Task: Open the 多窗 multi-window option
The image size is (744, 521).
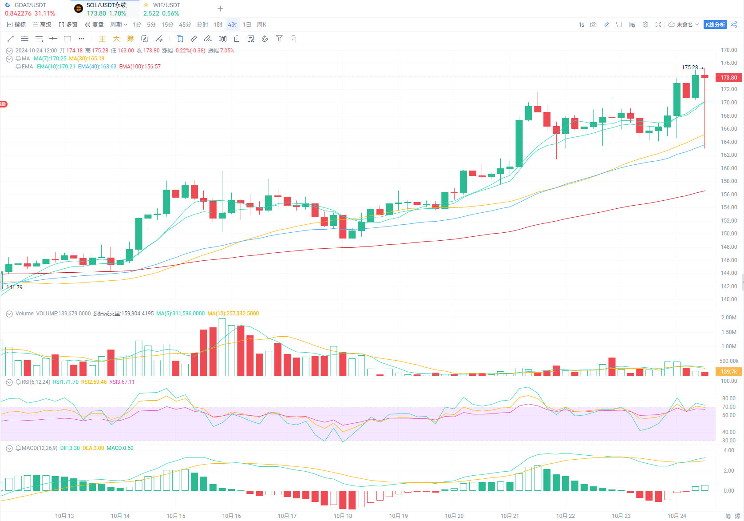Action: (68, 24)
